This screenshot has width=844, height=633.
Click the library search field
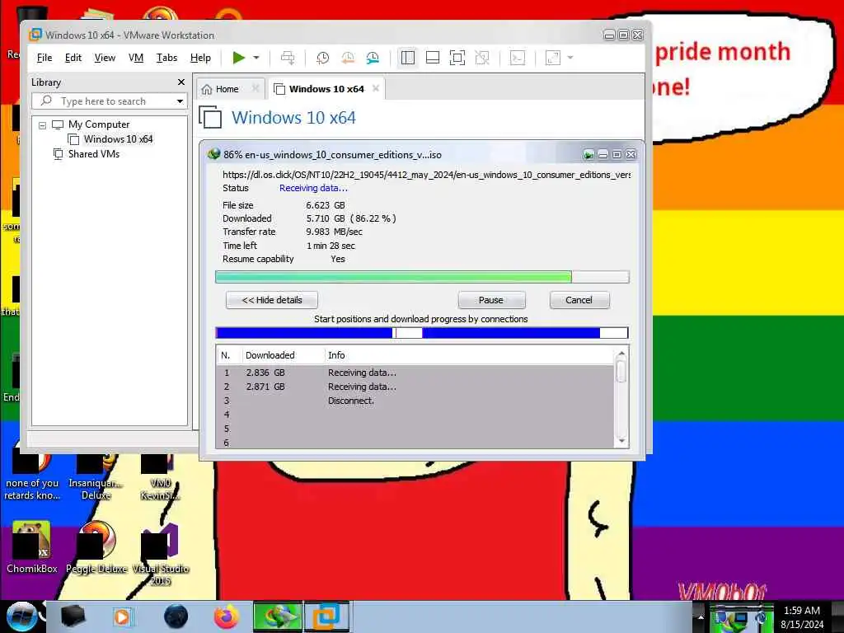(x=110, y=101)
